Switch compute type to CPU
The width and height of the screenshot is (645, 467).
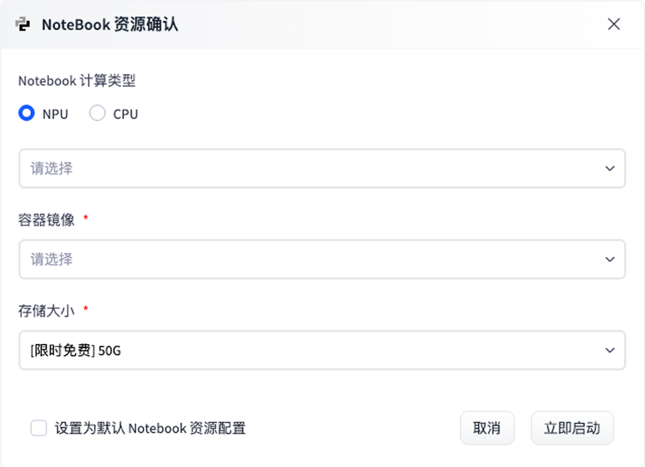click(97, 113)
